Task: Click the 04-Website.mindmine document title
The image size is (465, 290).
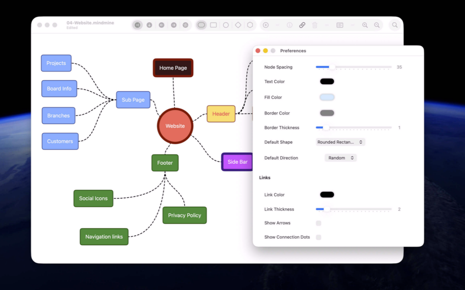Action: (x=90, y=23)
